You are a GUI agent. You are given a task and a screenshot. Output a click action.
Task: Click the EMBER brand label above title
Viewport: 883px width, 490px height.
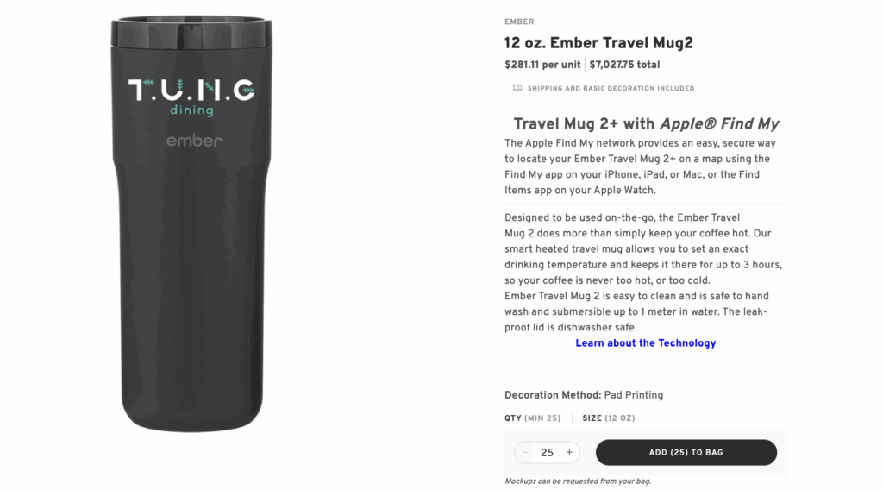click(x=519, y=22)
